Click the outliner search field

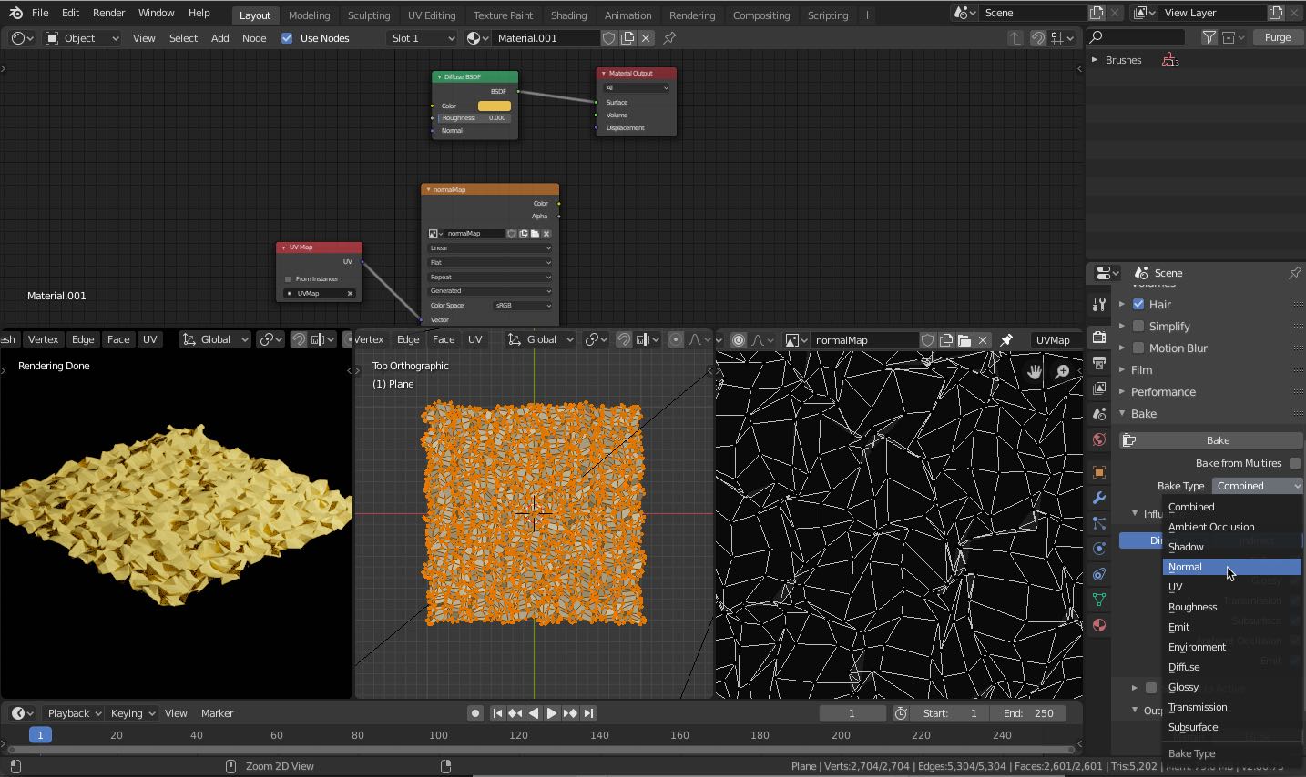1137,37
